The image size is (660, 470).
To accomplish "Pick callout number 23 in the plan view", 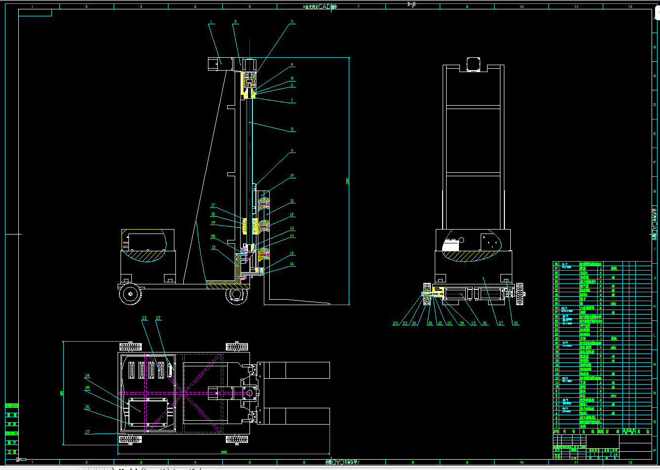I will click(145, 317).
